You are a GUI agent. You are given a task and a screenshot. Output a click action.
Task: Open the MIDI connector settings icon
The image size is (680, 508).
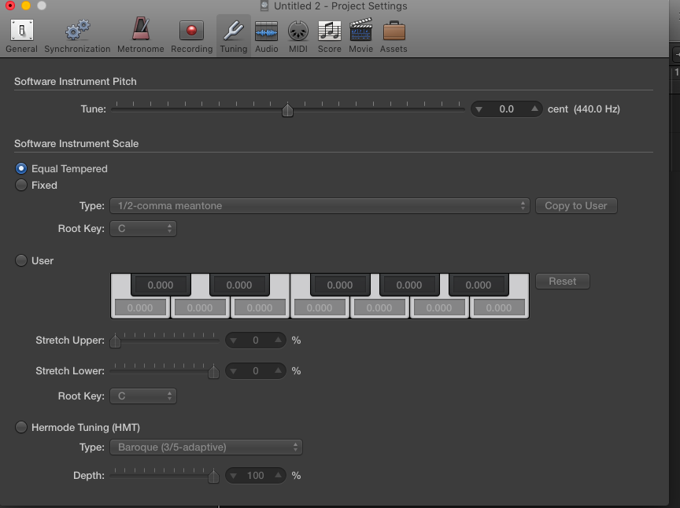[x=297, y=36]
